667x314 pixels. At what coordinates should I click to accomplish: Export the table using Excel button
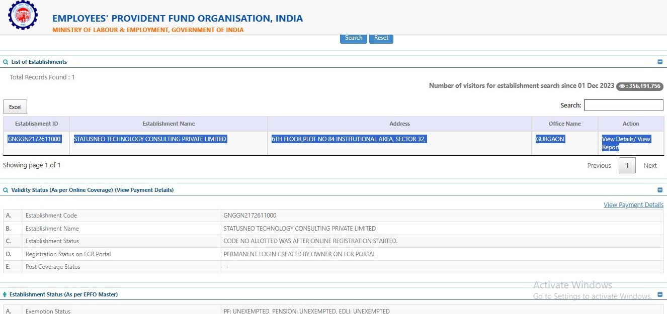[15, 107]
